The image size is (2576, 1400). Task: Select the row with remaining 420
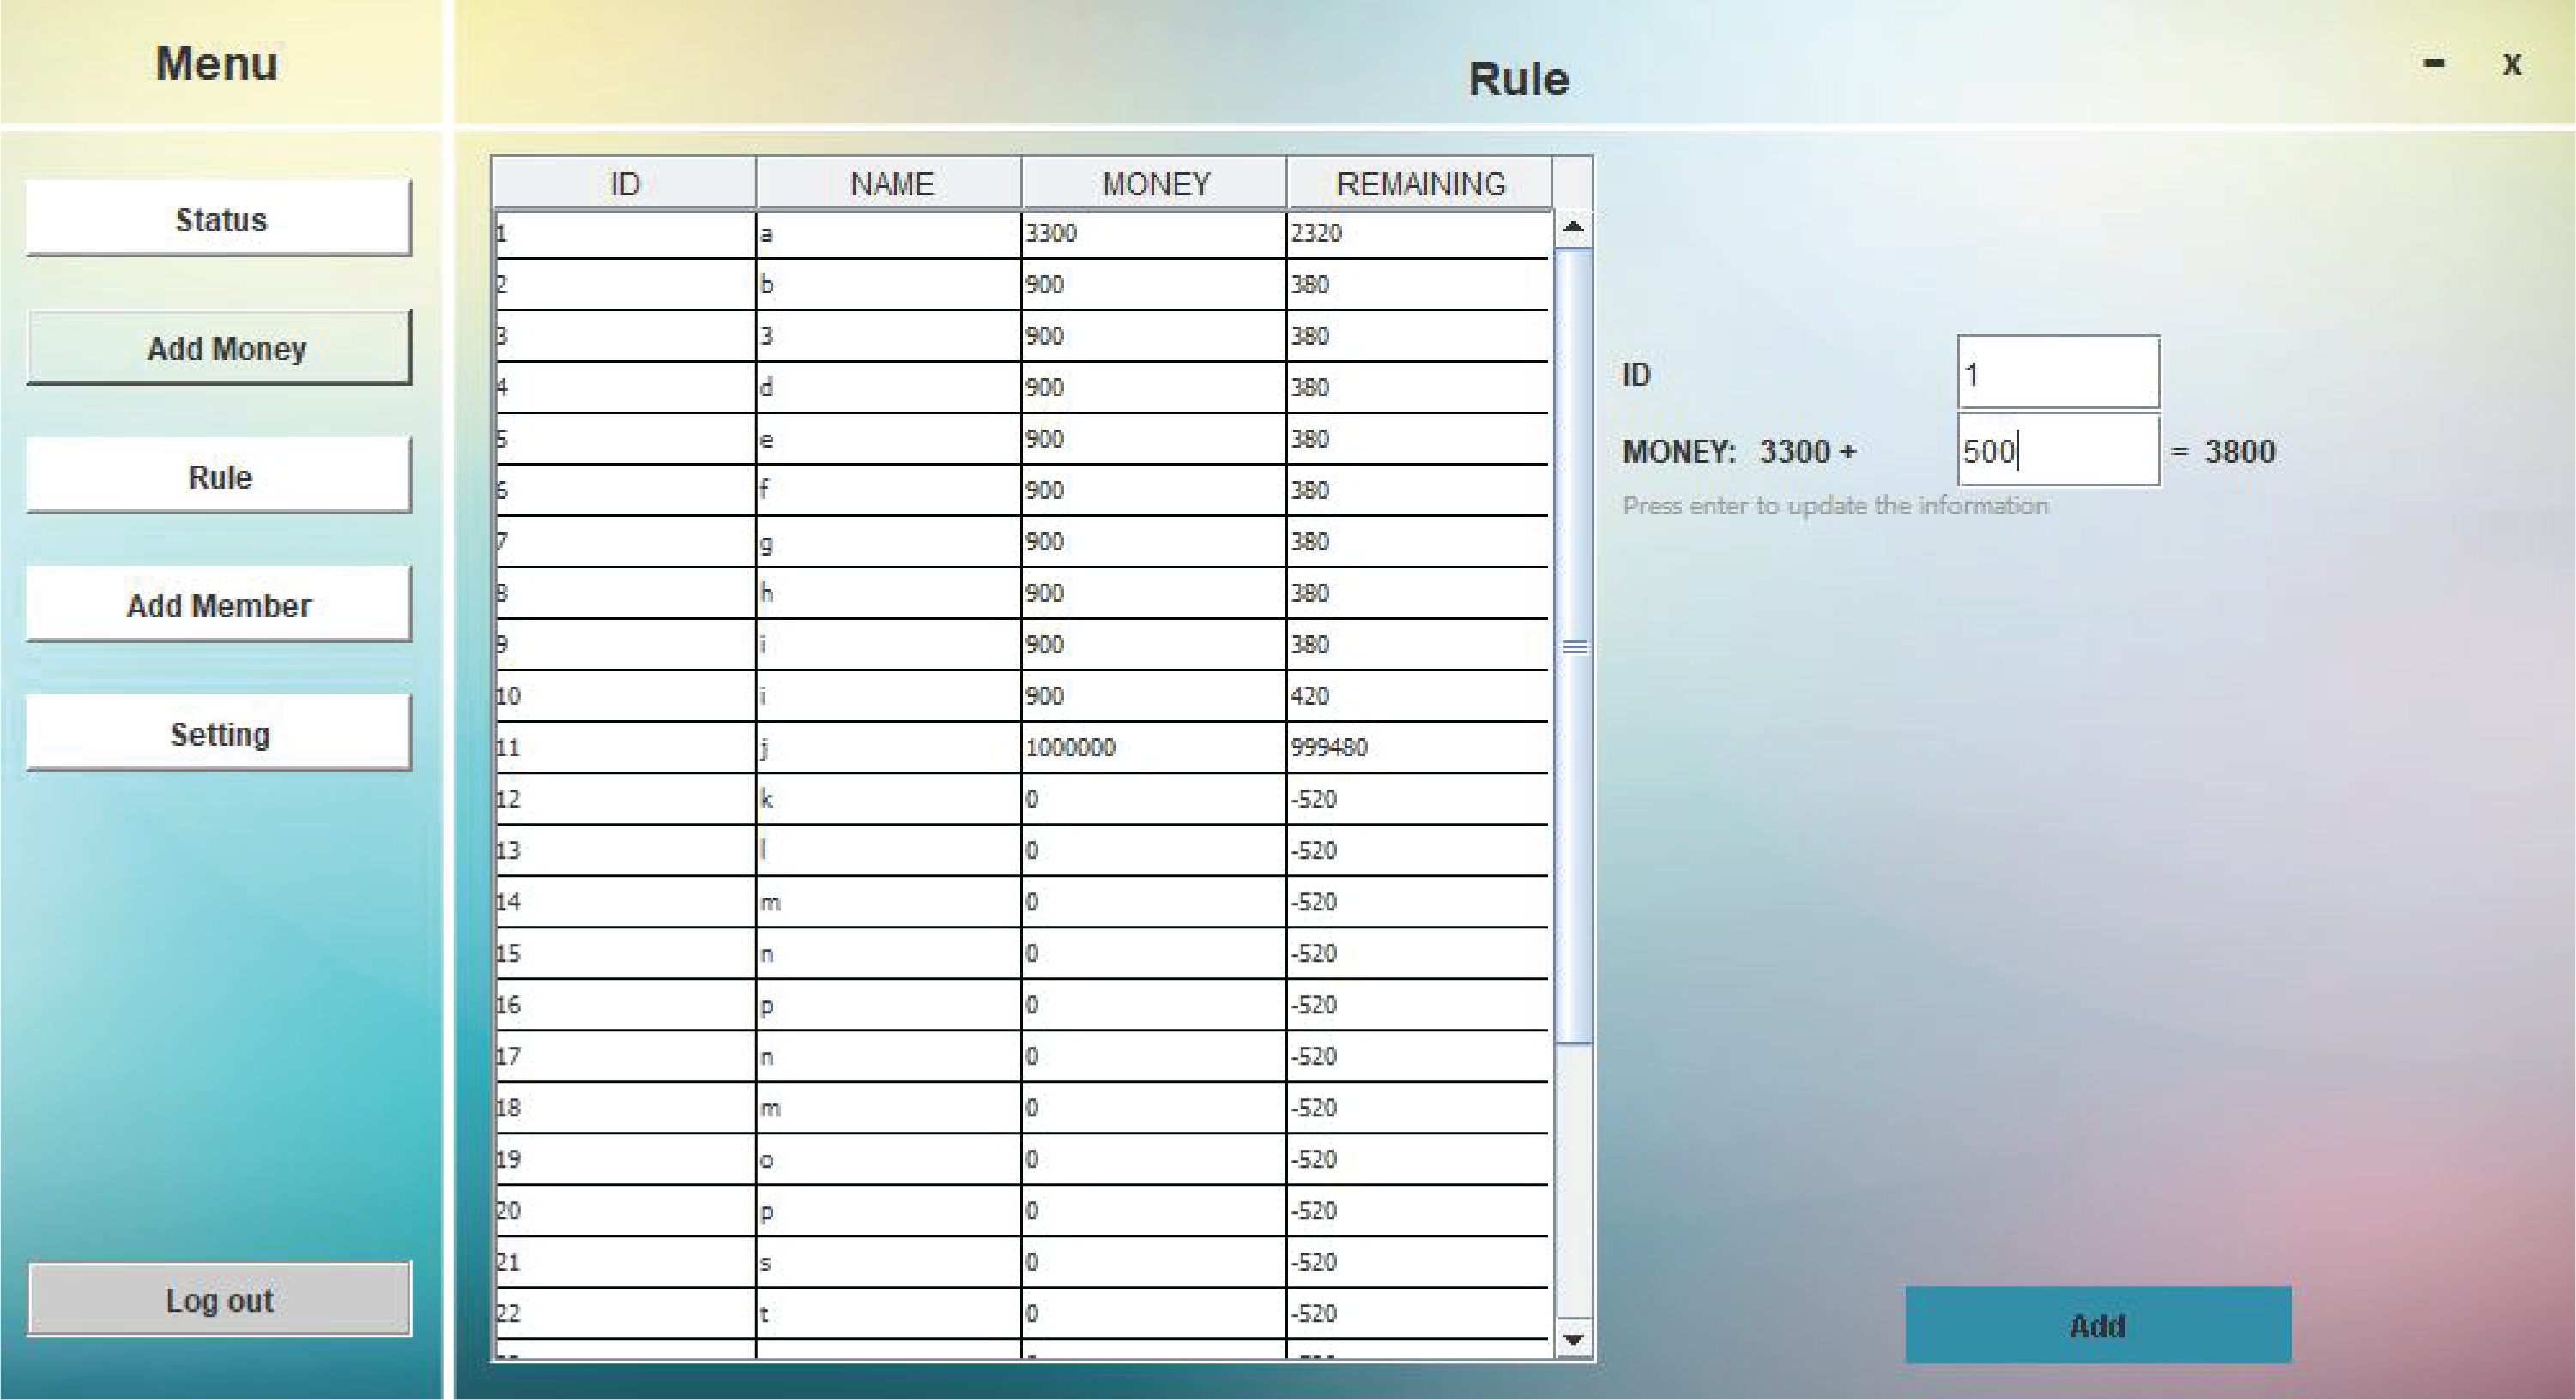pyautogui.click(x=1310, y=695)
